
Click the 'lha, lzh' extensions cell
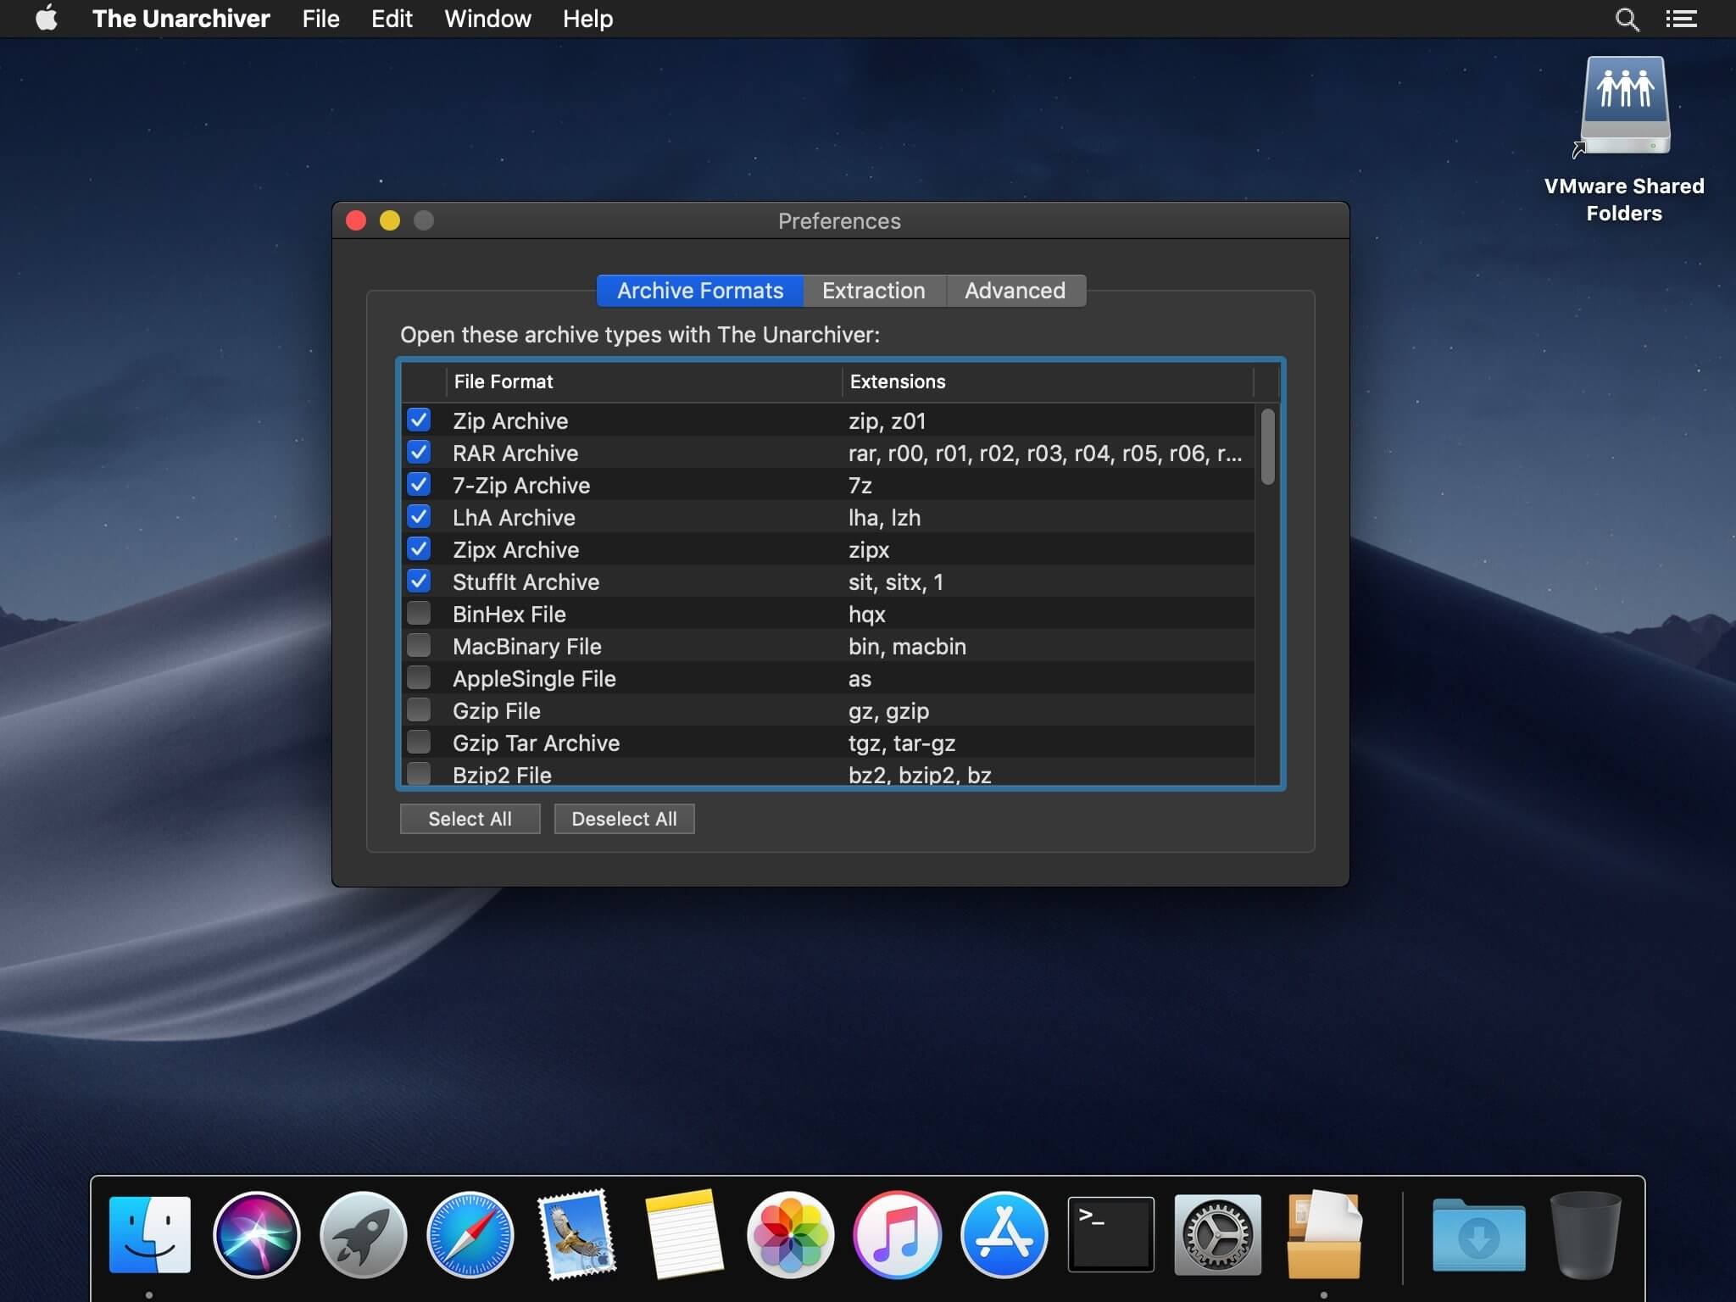[x=884, y=517]
